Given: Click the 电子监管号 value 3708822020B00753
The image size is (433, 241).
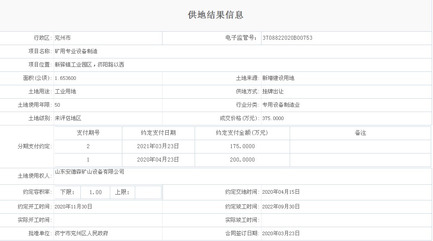Looking at the screenshot, I should point(287,38).
